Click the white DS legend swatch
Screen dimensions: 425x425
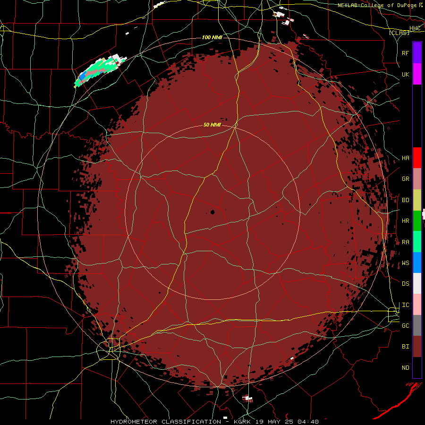pos(417,283)
